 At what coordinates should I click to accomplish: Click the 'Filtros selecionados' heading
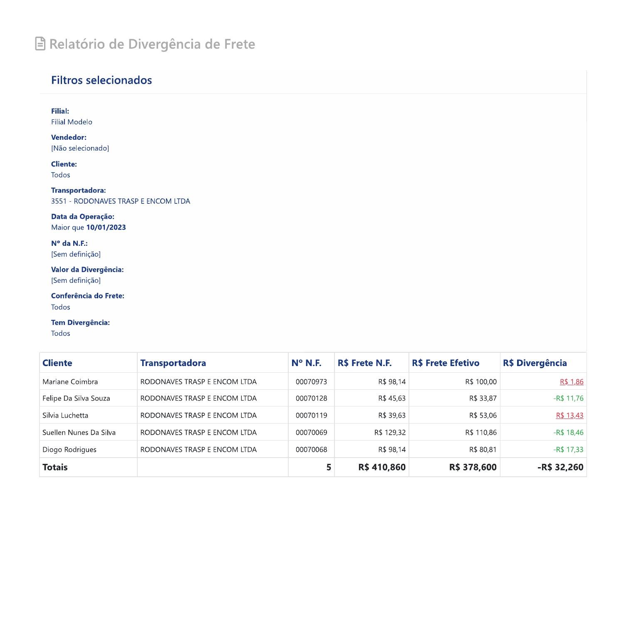coord(102,80)
